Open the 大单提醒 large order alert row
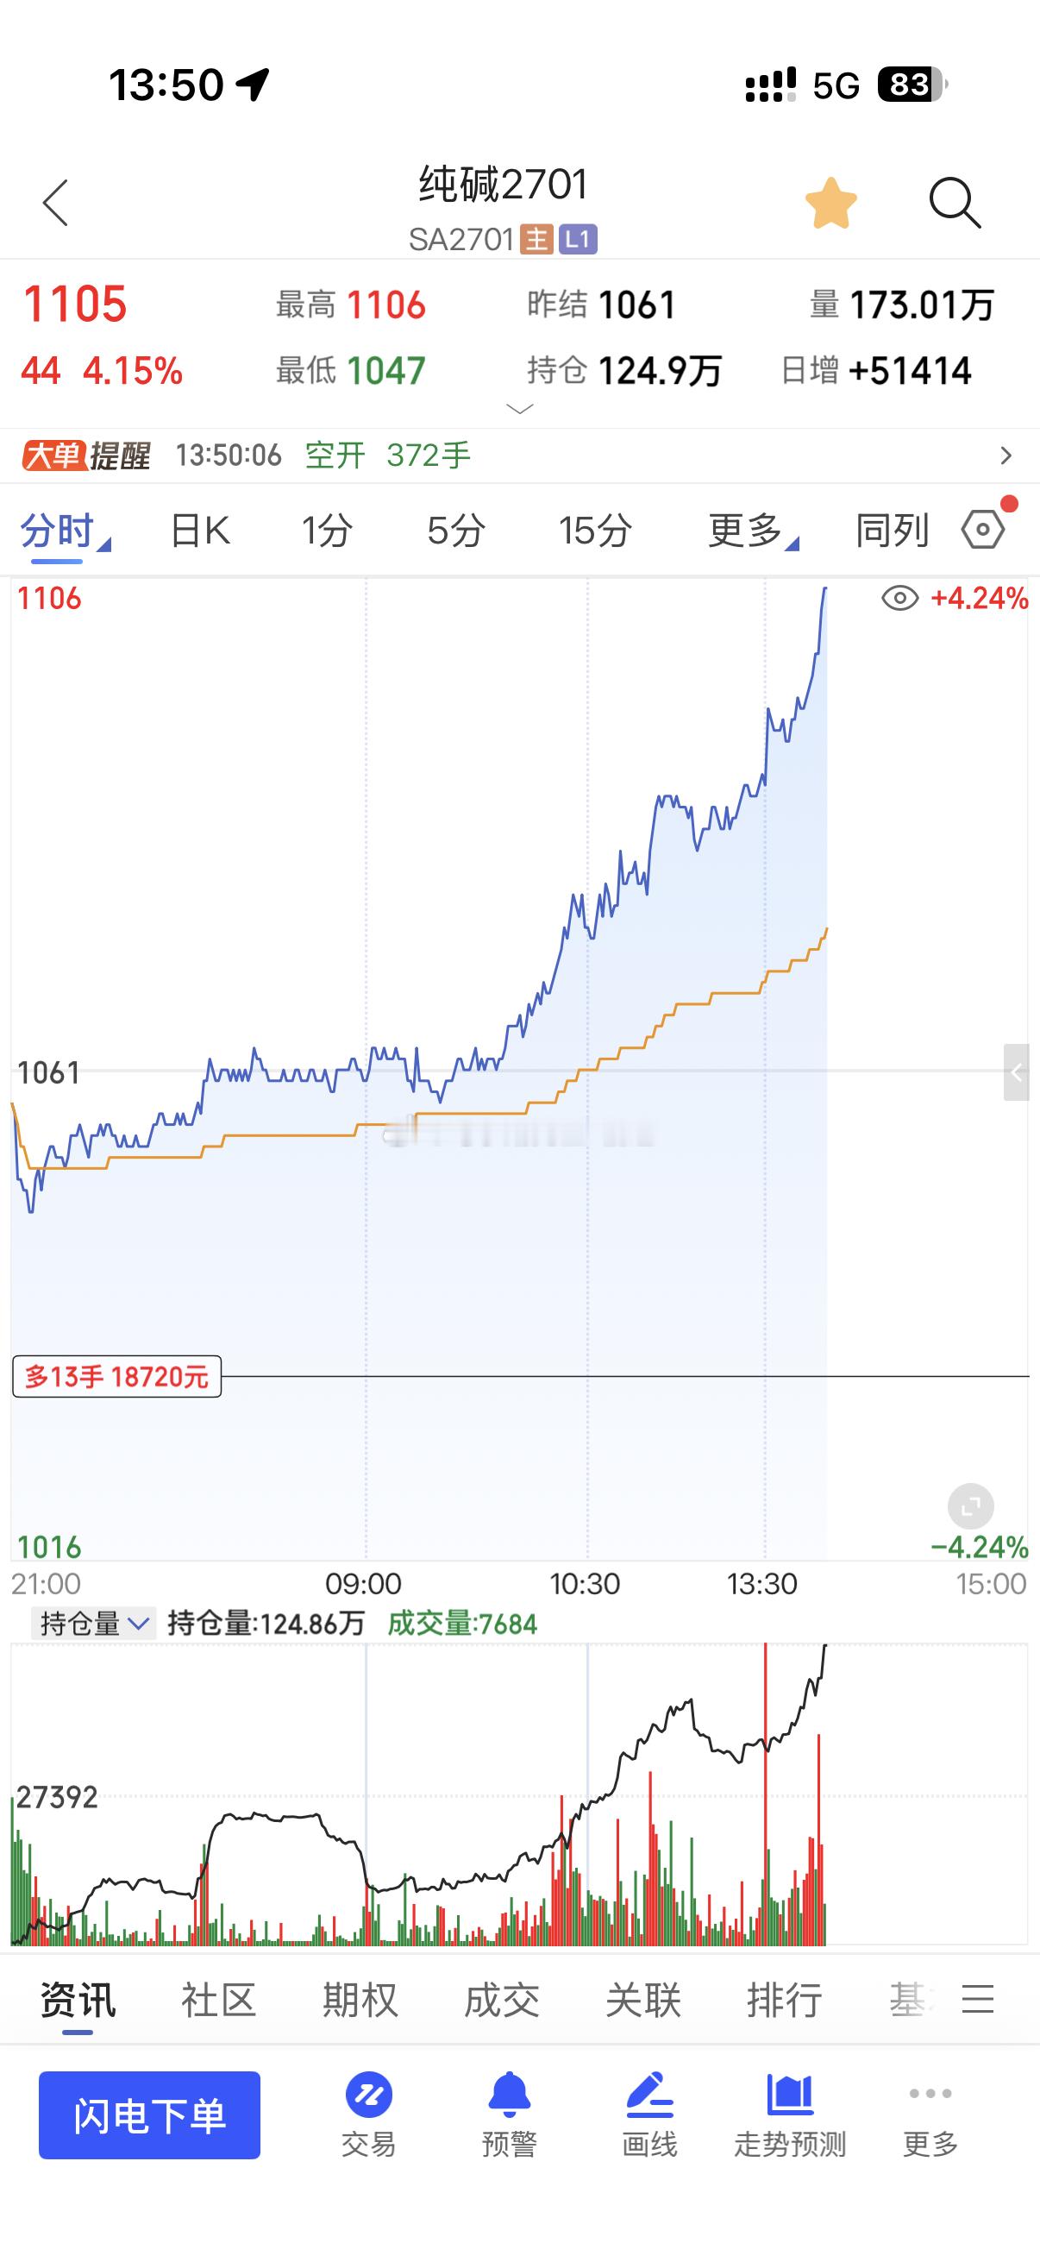1040x2262 pixels. tap(519, 456)
